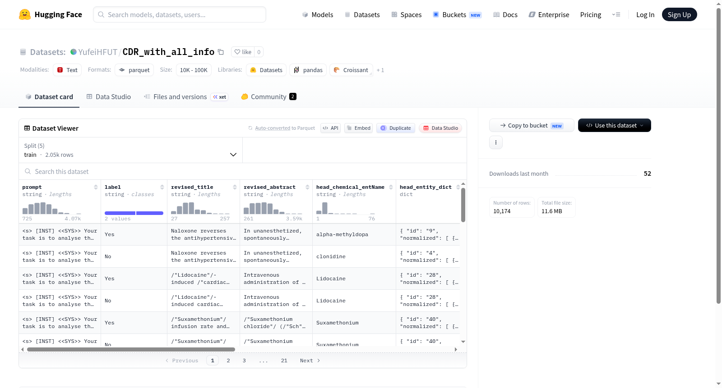The width and height of the screenshot is (722, 388).
Task: Filter by the 10K - 100K size tag
Action: [x=194, y=70]
